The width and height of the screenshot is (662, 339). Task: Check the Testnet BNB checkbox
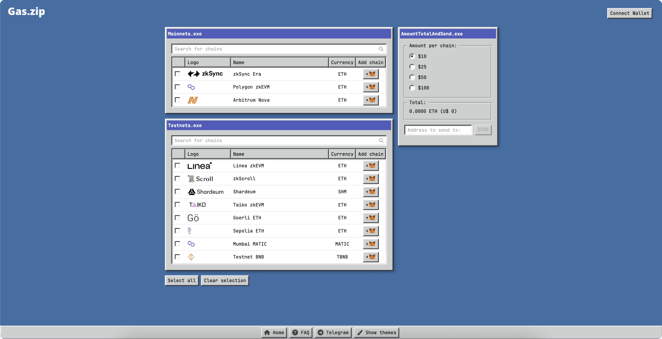click(x=178, y=257)
